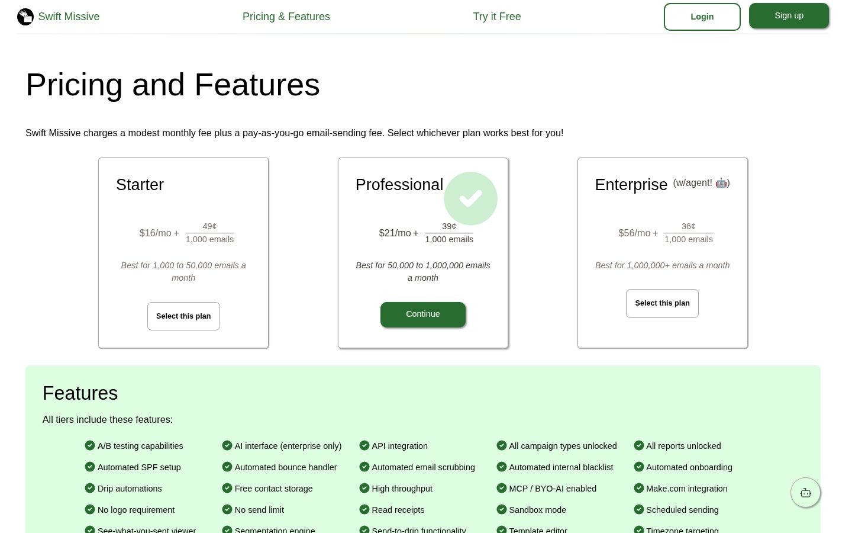852x533 pixels.
Task: Select the Starter plan button
Action: pos(183,316)
